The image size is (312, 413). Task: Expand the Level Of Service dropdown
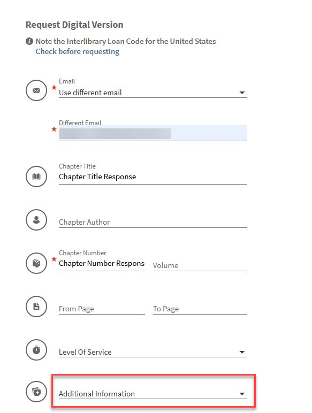[x=153, y=352]
